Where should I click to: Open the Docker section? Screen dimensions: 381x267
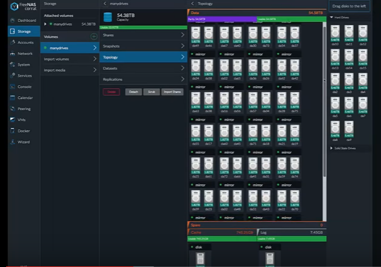[x=24, y=131]
